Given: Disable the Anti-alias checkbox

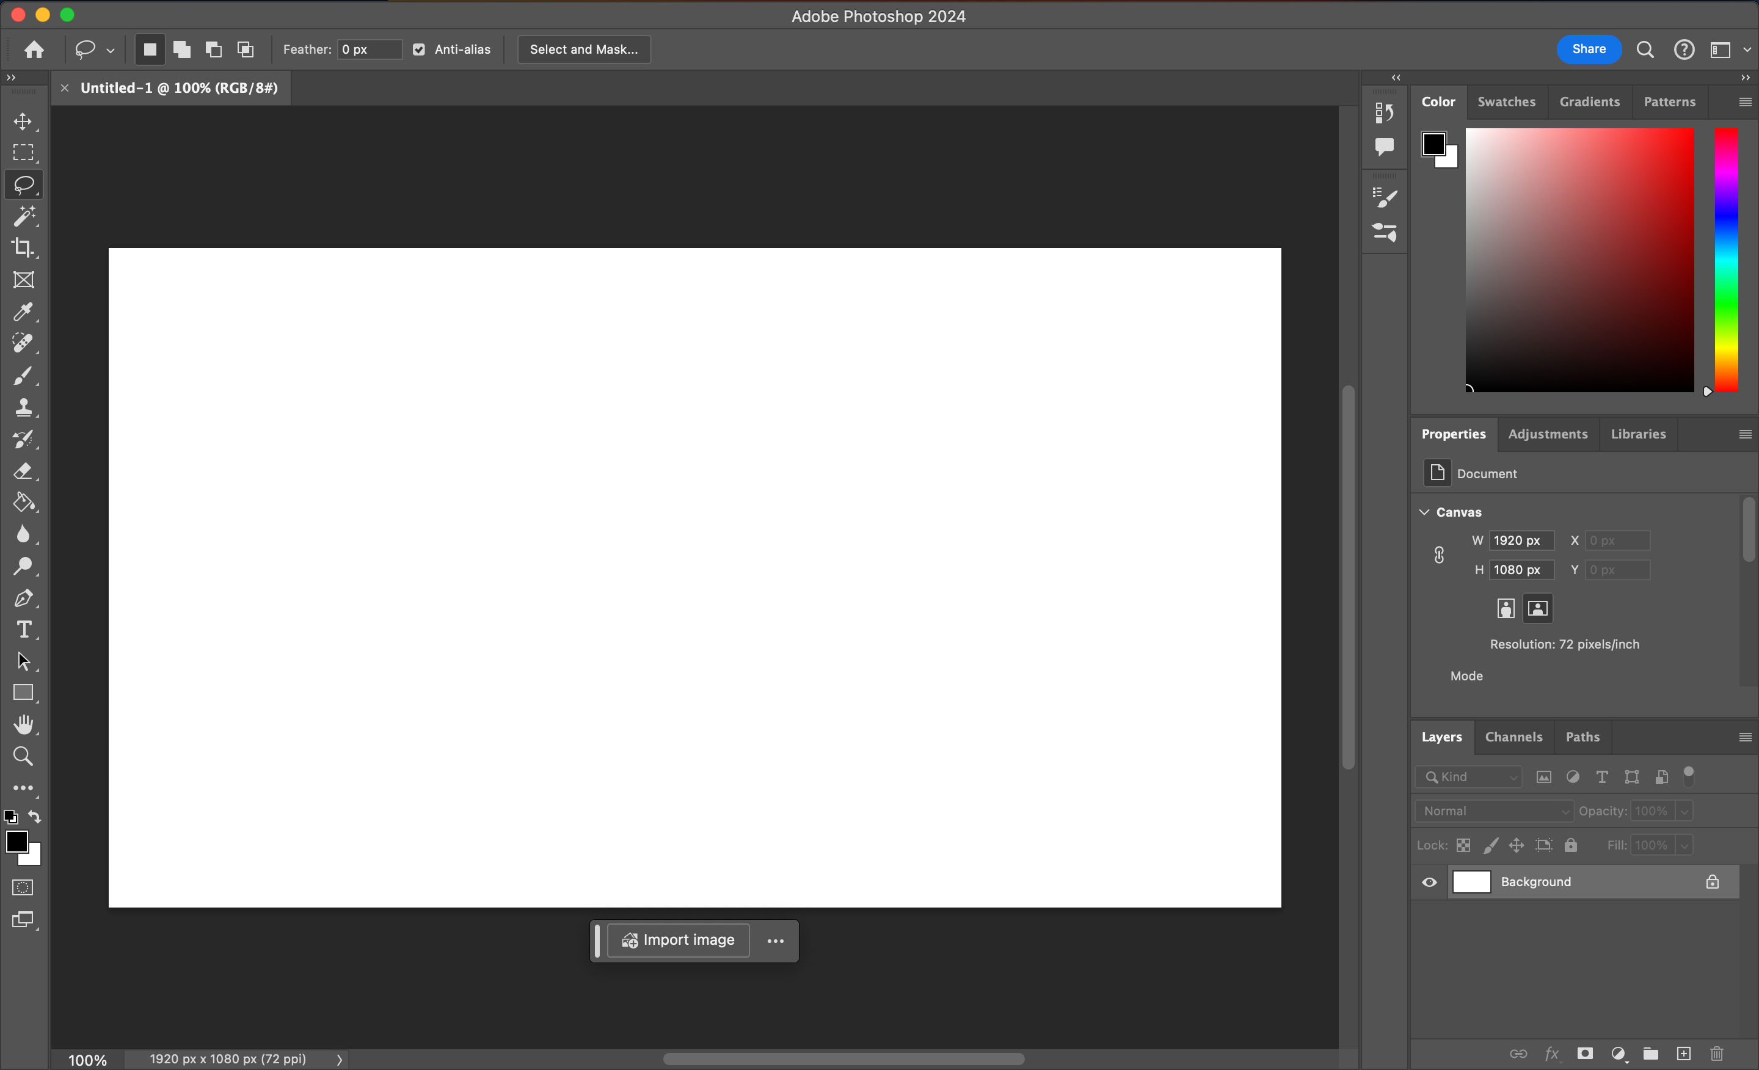Looking at the screenshot, I should pyautogui.click(x=419, y=49).
